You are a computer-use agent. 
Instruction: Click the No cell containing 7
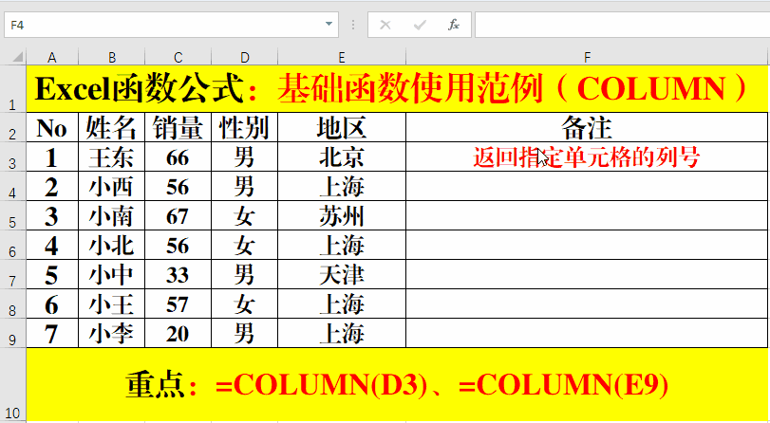52,334
